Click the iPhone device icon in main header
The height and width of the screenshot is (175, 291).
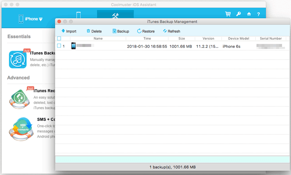[x=21, y=19]
